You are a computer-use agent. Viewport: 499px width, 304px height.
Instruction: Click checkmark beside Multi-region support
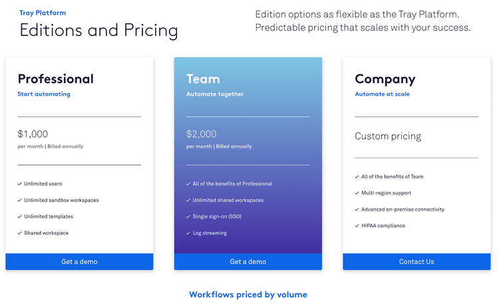tap(357, 193)
